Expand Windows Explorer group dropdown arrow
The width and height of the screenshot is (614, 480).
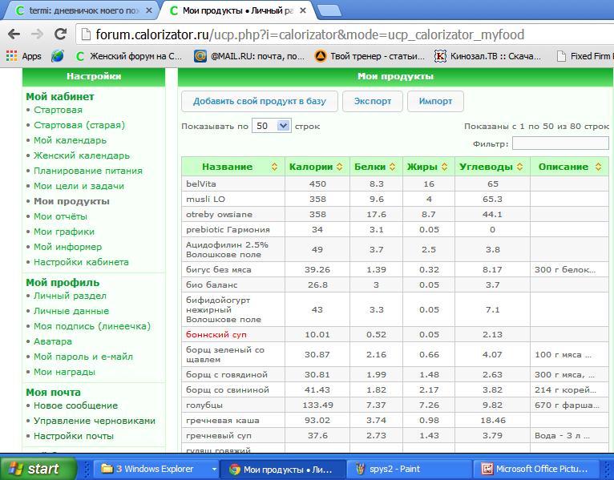pos(214,469)
